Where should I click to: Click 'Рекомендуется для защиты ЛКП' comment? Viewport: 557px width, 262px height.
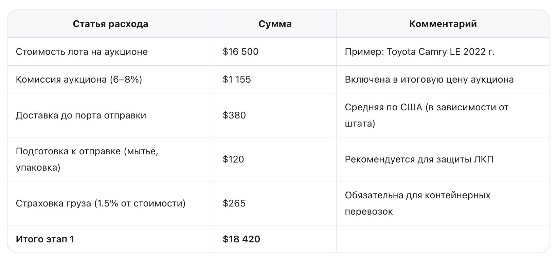pos(419,159)
